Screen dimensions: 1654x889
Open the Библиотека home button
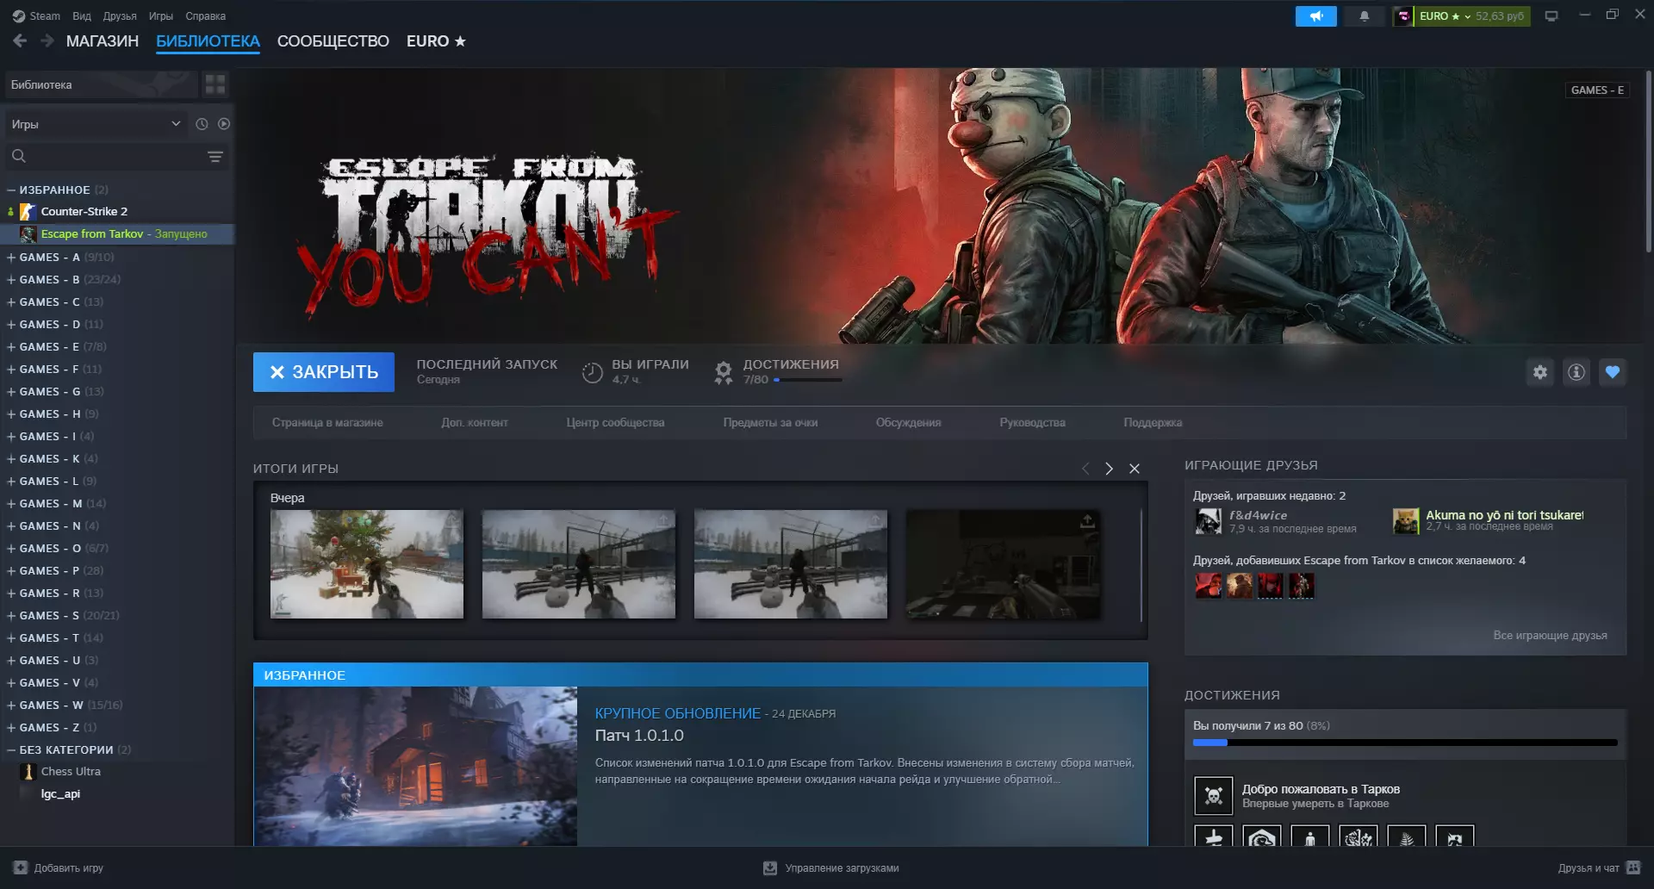pos(100,84)
